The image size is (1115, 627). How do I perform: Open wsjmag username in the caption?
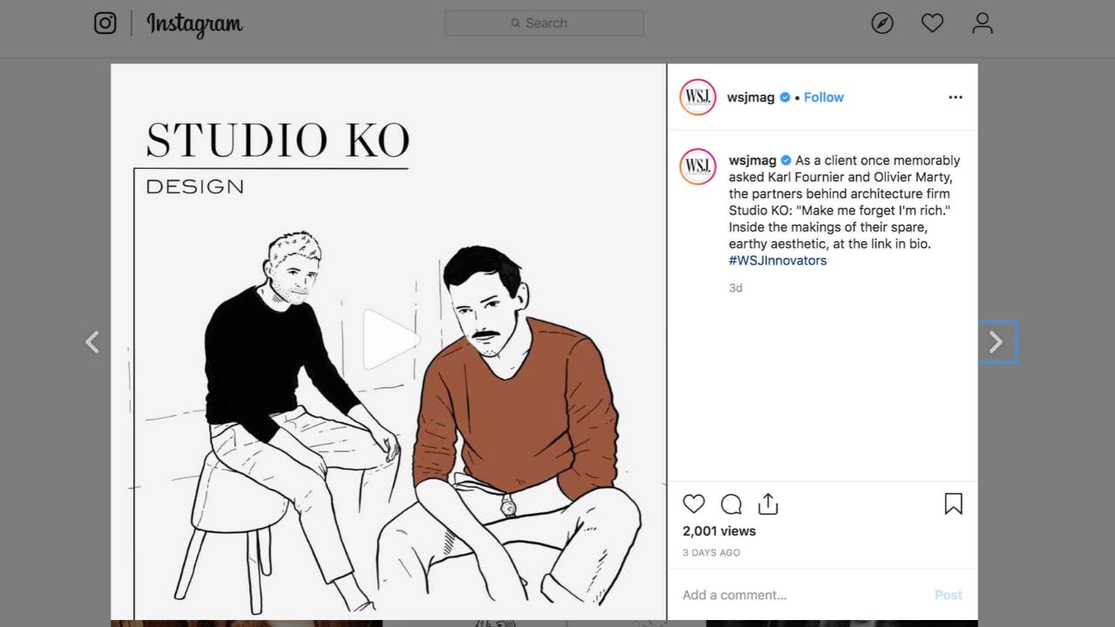tap(753, 160)
